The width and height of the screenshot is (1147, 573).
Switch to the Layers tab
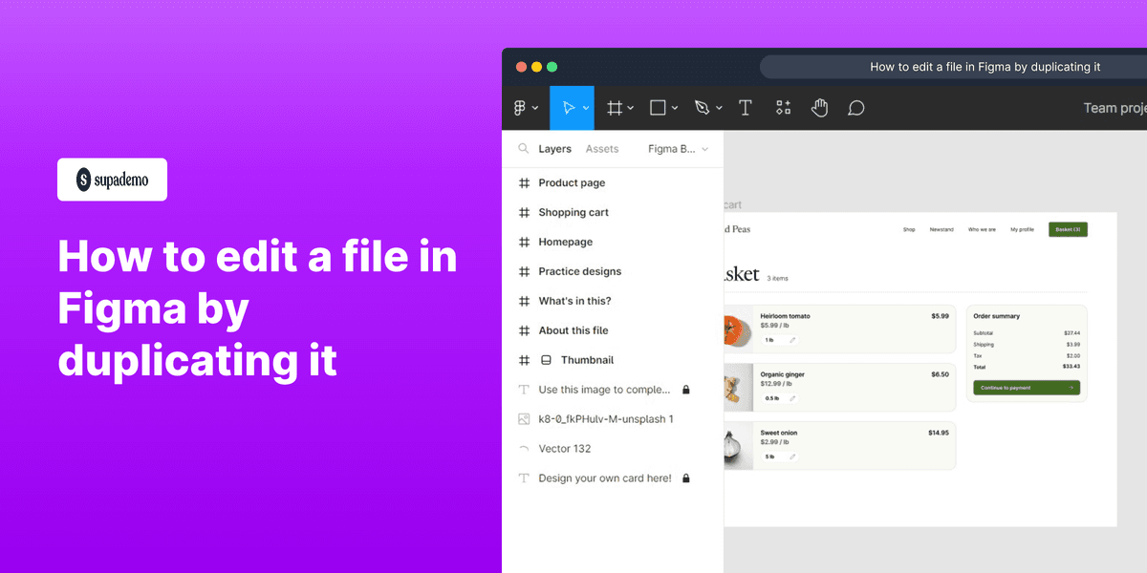pos(554,149)
